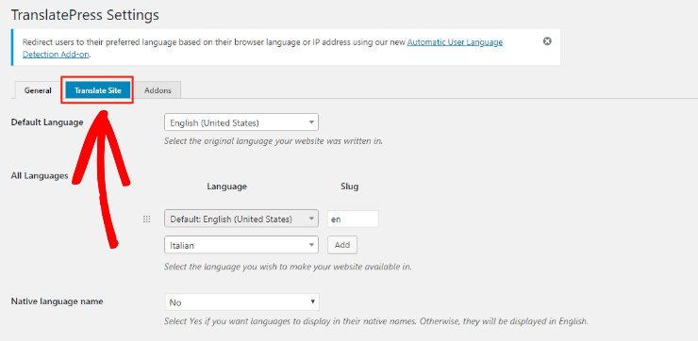Click the hint about original website language
The width and height of the screenshot is (698, 341).
click(x=274, y=141)
